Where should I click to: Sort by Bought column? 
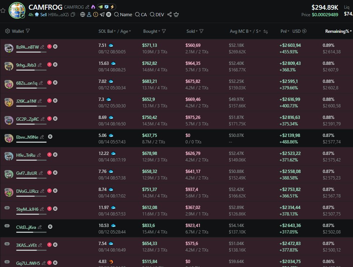(152, 31)
